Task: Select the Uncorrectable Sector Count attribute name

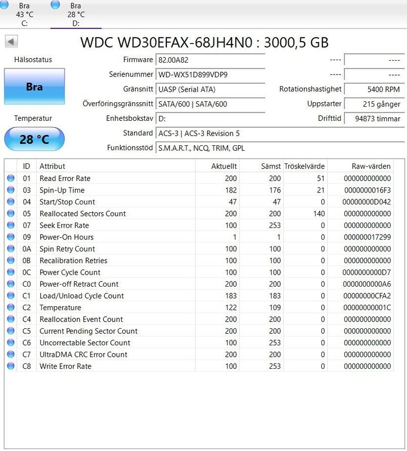Action: tap(85, 343)
